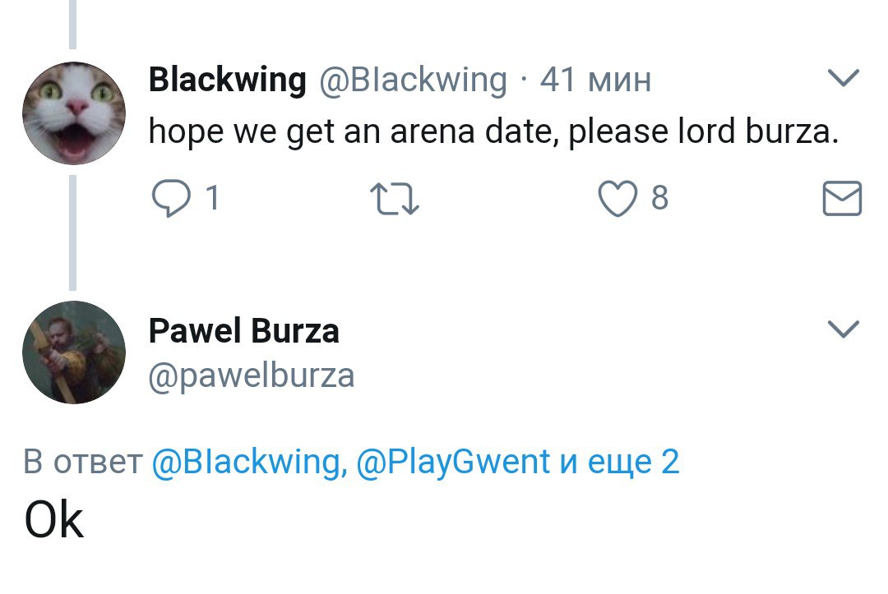
Task: Like Blackwing's tweet with the heart icon
Action: point(618,199)
